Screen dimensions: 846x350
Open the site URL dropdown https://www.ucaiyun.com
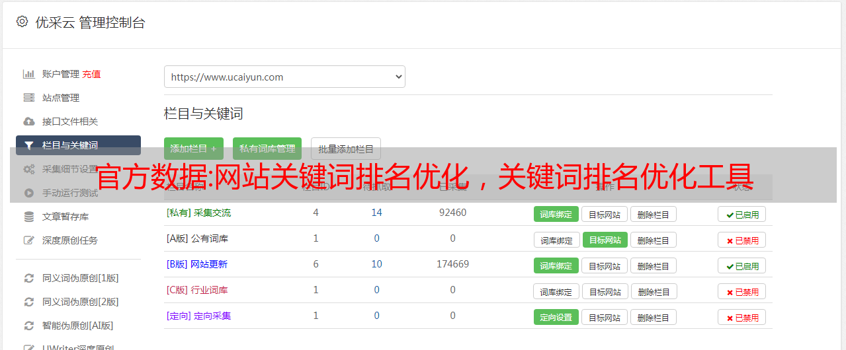pyautogui.click(x=284, y=77)
